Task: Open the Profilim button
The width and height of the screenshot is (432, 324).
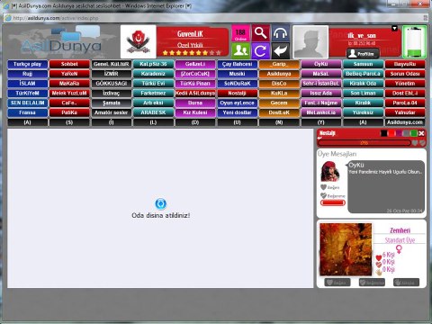Action: point(363,54)
